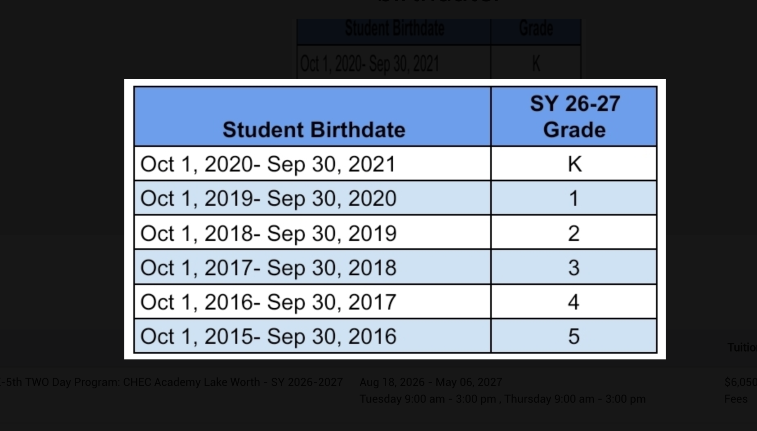Click the grade 3 cell
The height and width of the screenshot is (431, 757).
(x=574, y=267)
